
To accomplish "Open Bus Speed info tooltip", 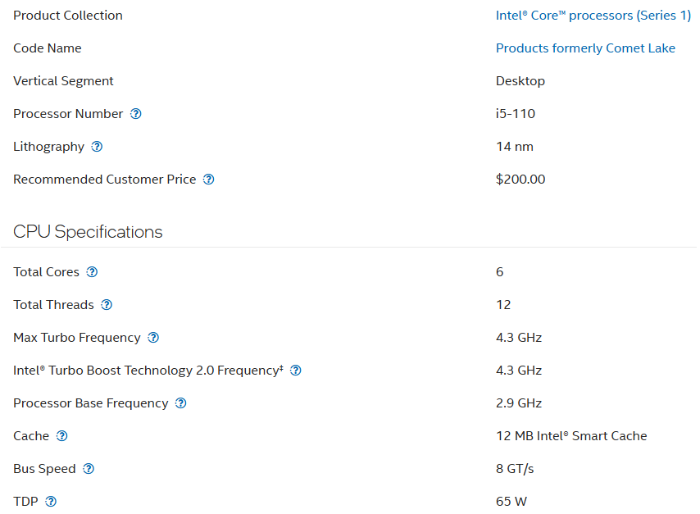I will coord(89,469).
